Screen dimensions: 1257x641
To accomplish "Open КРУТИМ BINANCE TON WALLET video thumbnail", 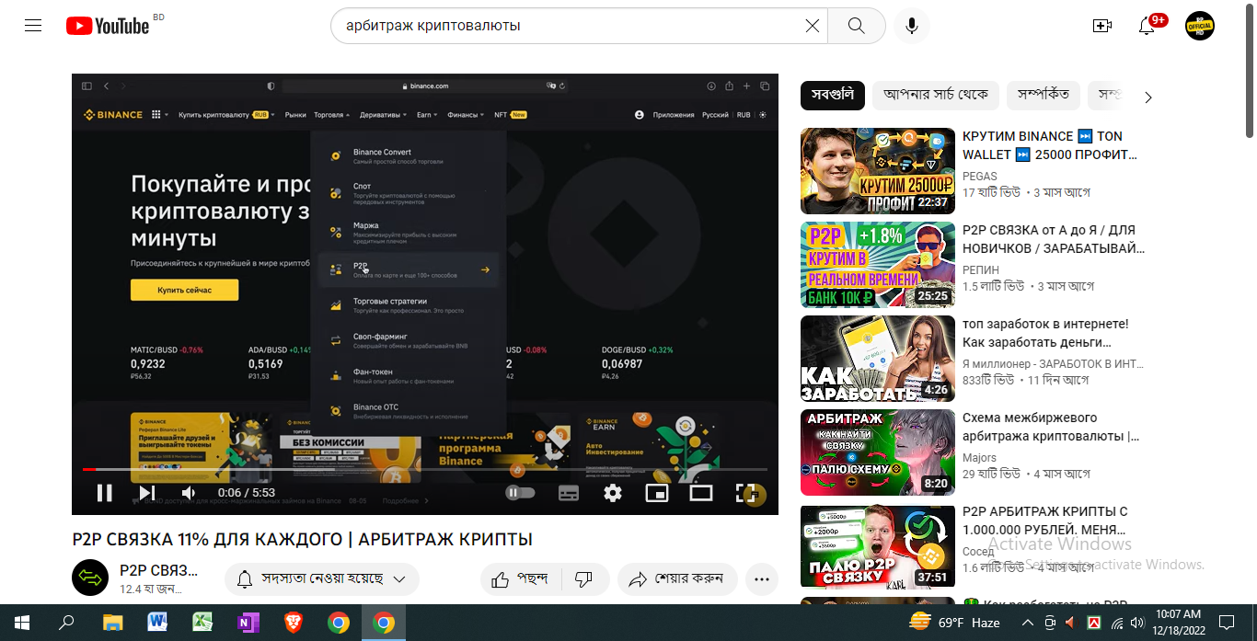I will [x=877, y=171].
